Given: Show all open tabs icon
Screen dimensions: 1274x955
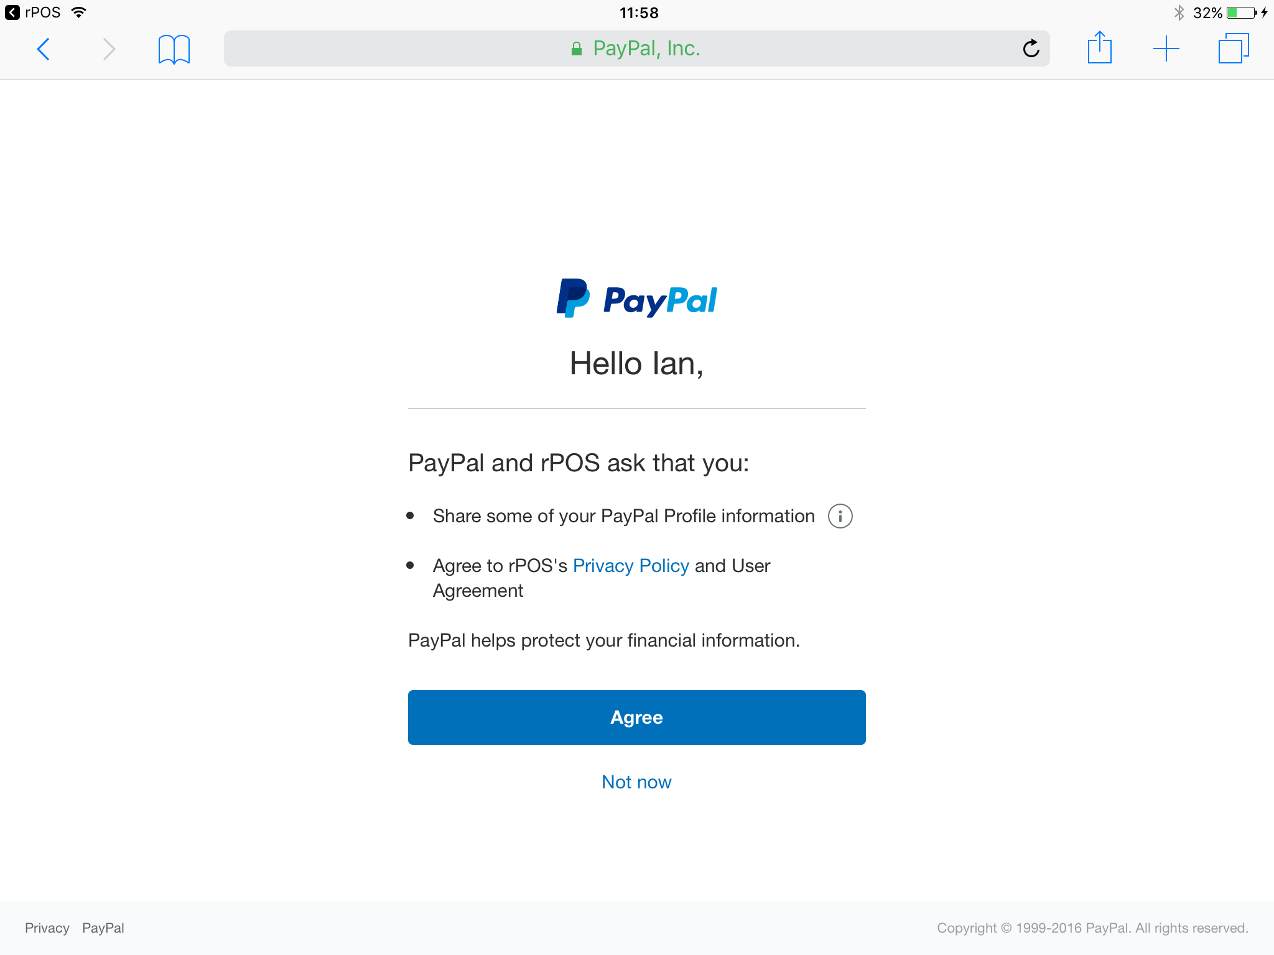Looking at the screenshot, I should (1233, 48).
